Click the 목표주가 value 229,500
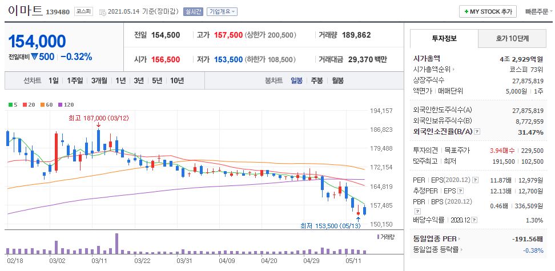 (x=532, y=151)
